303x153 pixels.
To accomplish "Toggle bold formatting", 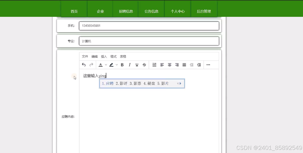I will tap(122, 65).
